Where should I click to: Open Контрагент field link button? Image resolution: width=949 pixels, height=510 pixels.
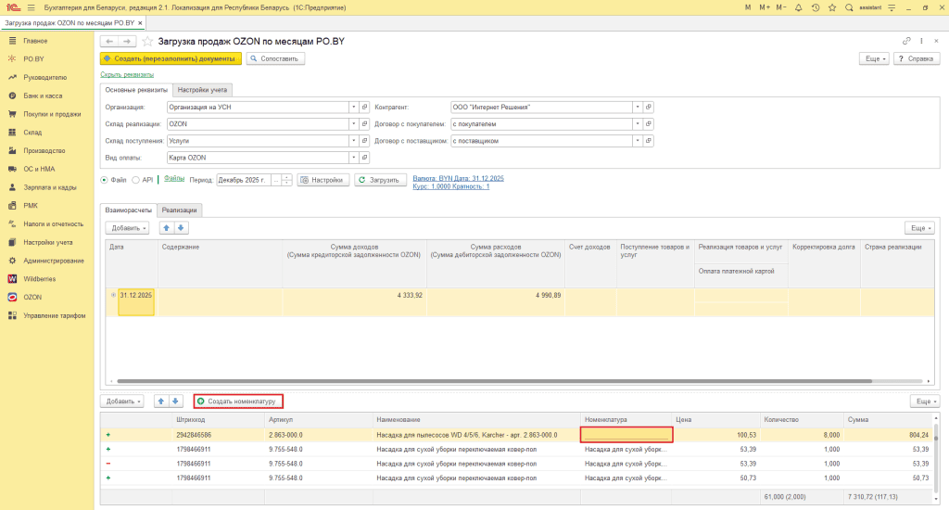tap(648, 108)
